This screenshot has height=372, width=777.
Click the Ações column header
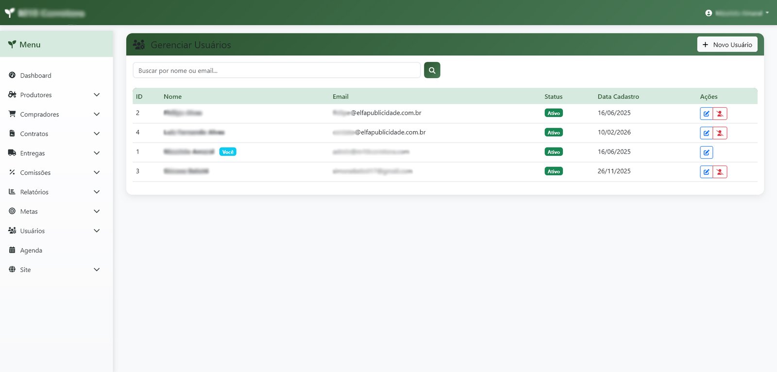[709, 97]
